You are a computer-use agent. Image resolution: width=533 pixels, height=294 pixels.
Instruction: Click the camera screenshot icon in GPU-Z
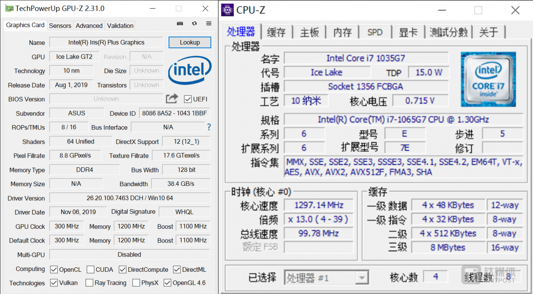(x=180, y=23)
